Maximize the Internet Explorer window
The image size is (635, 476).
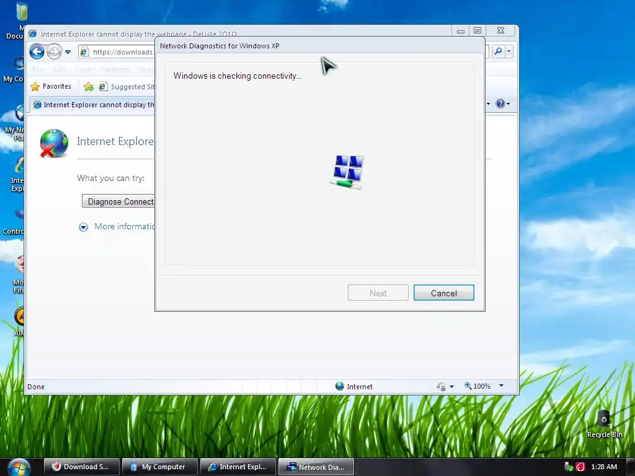(477, 31)
